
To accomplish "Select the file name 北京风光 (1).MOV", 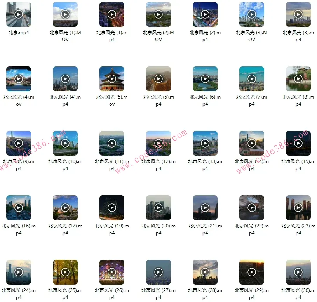I will (65, 36).
